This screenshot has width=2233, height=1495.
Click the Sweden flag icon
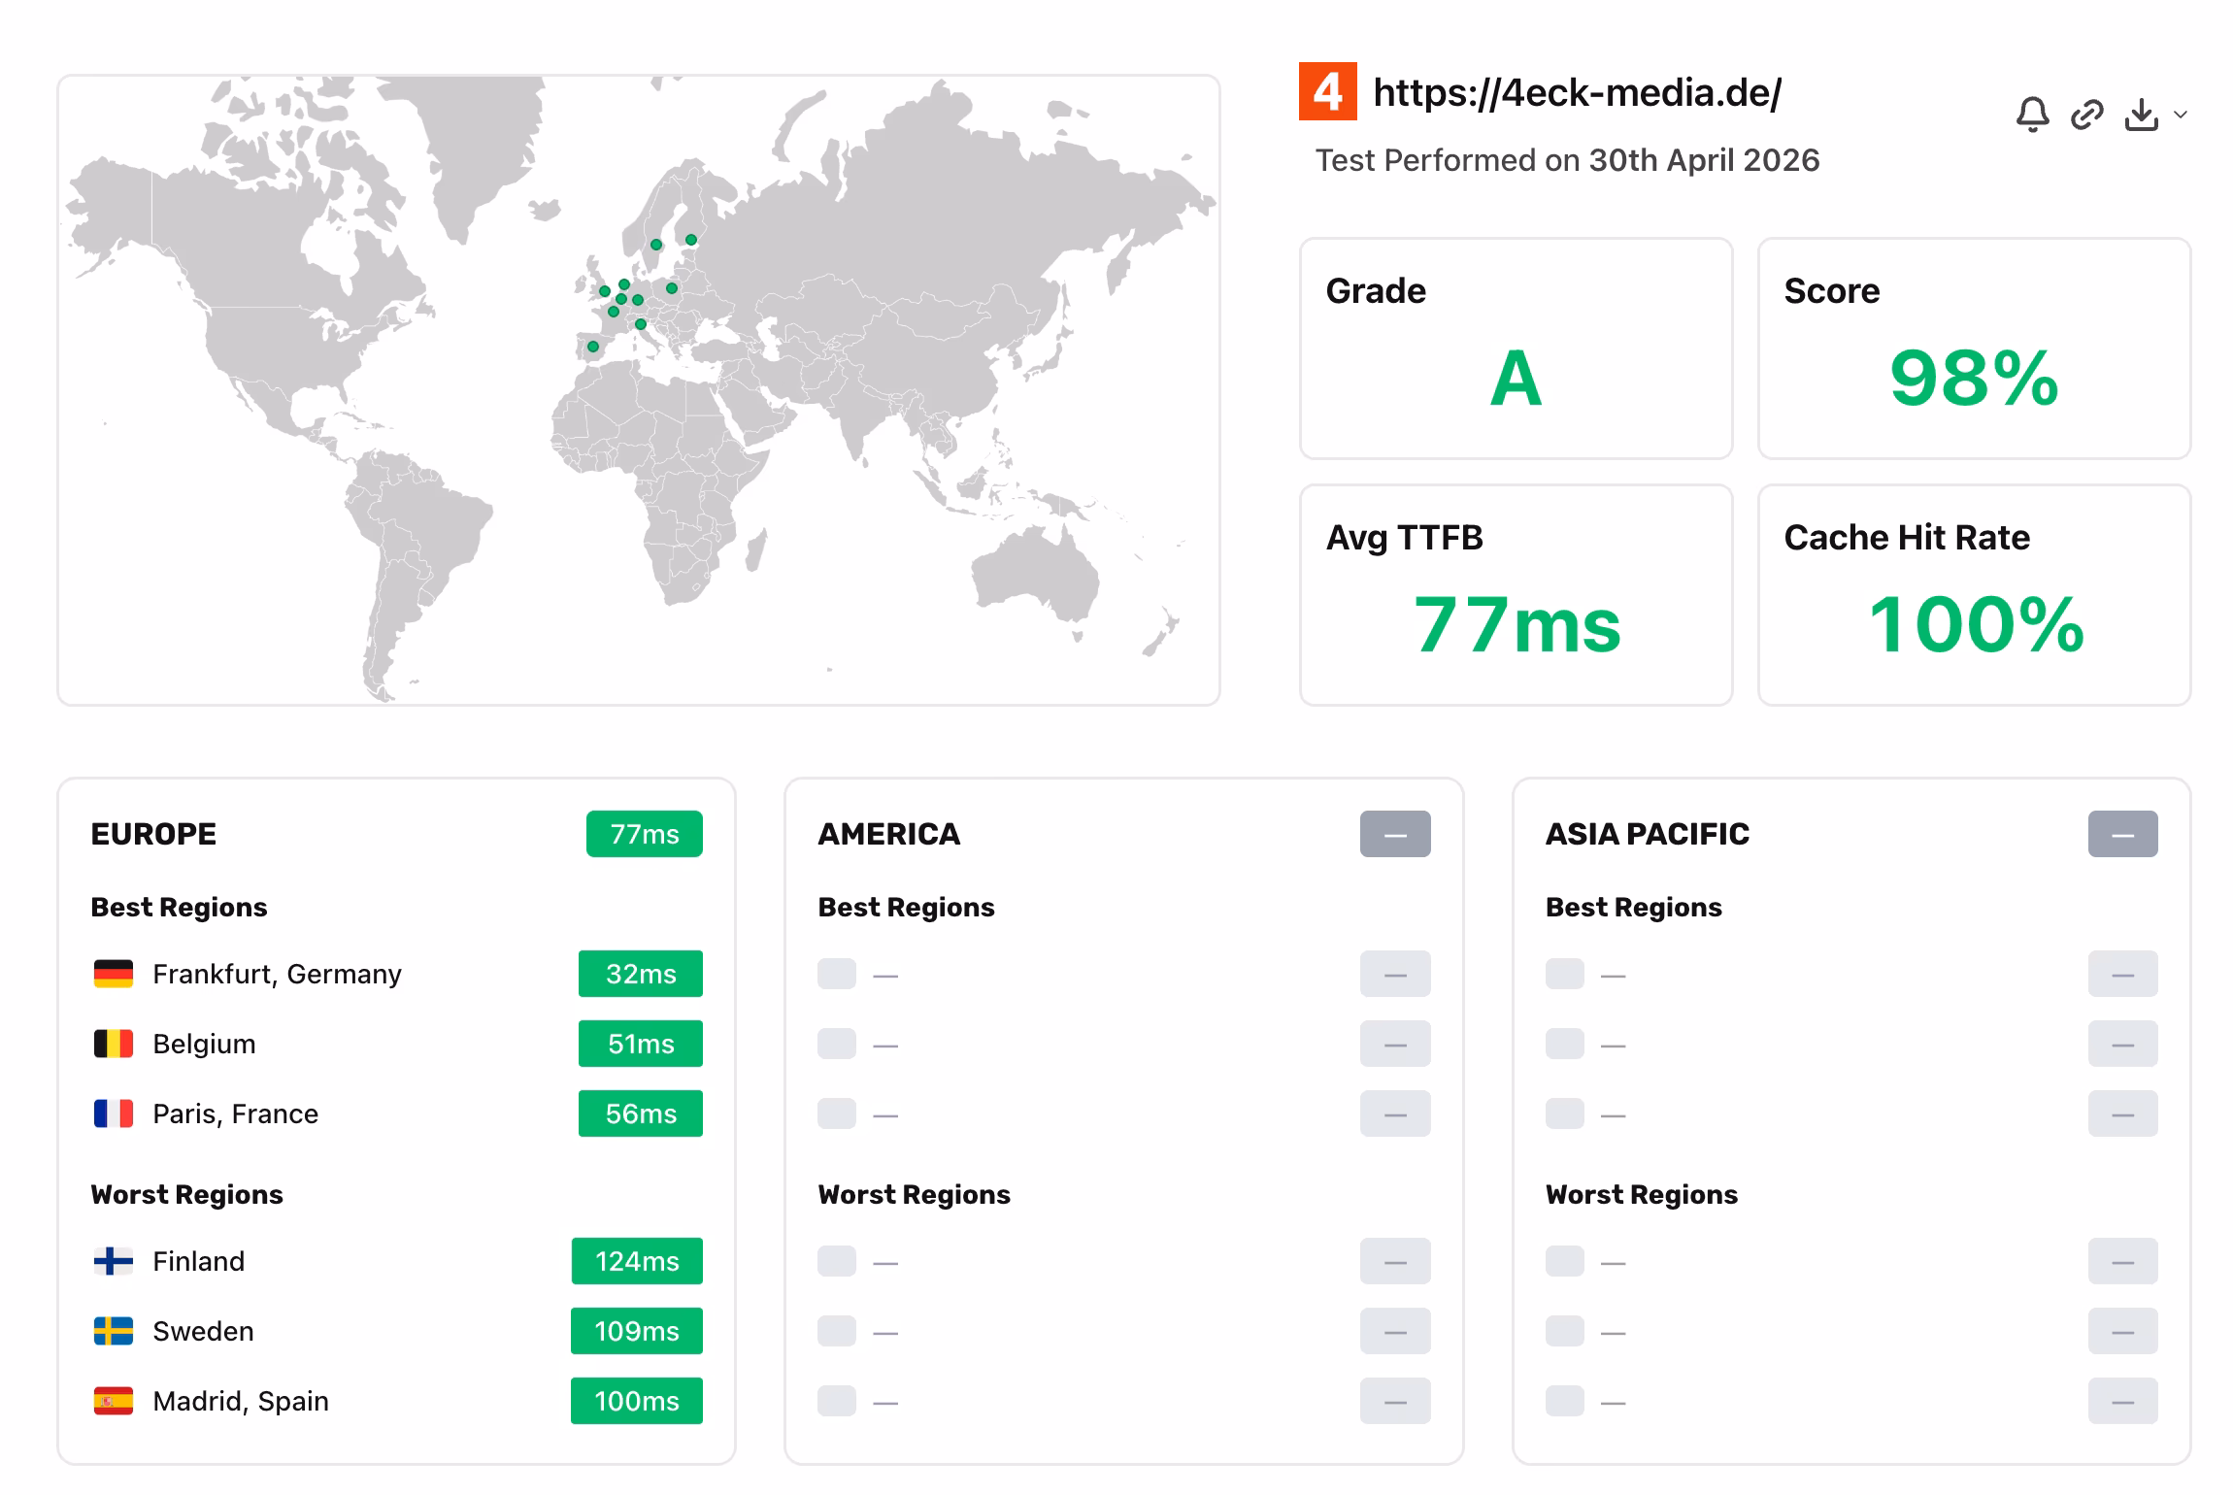[114, 1331]
